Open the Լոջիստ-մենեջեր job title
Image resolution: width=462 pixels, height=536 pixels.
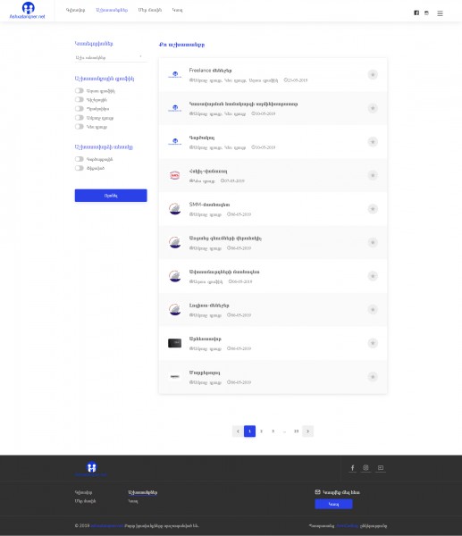(x=209, y=306)
